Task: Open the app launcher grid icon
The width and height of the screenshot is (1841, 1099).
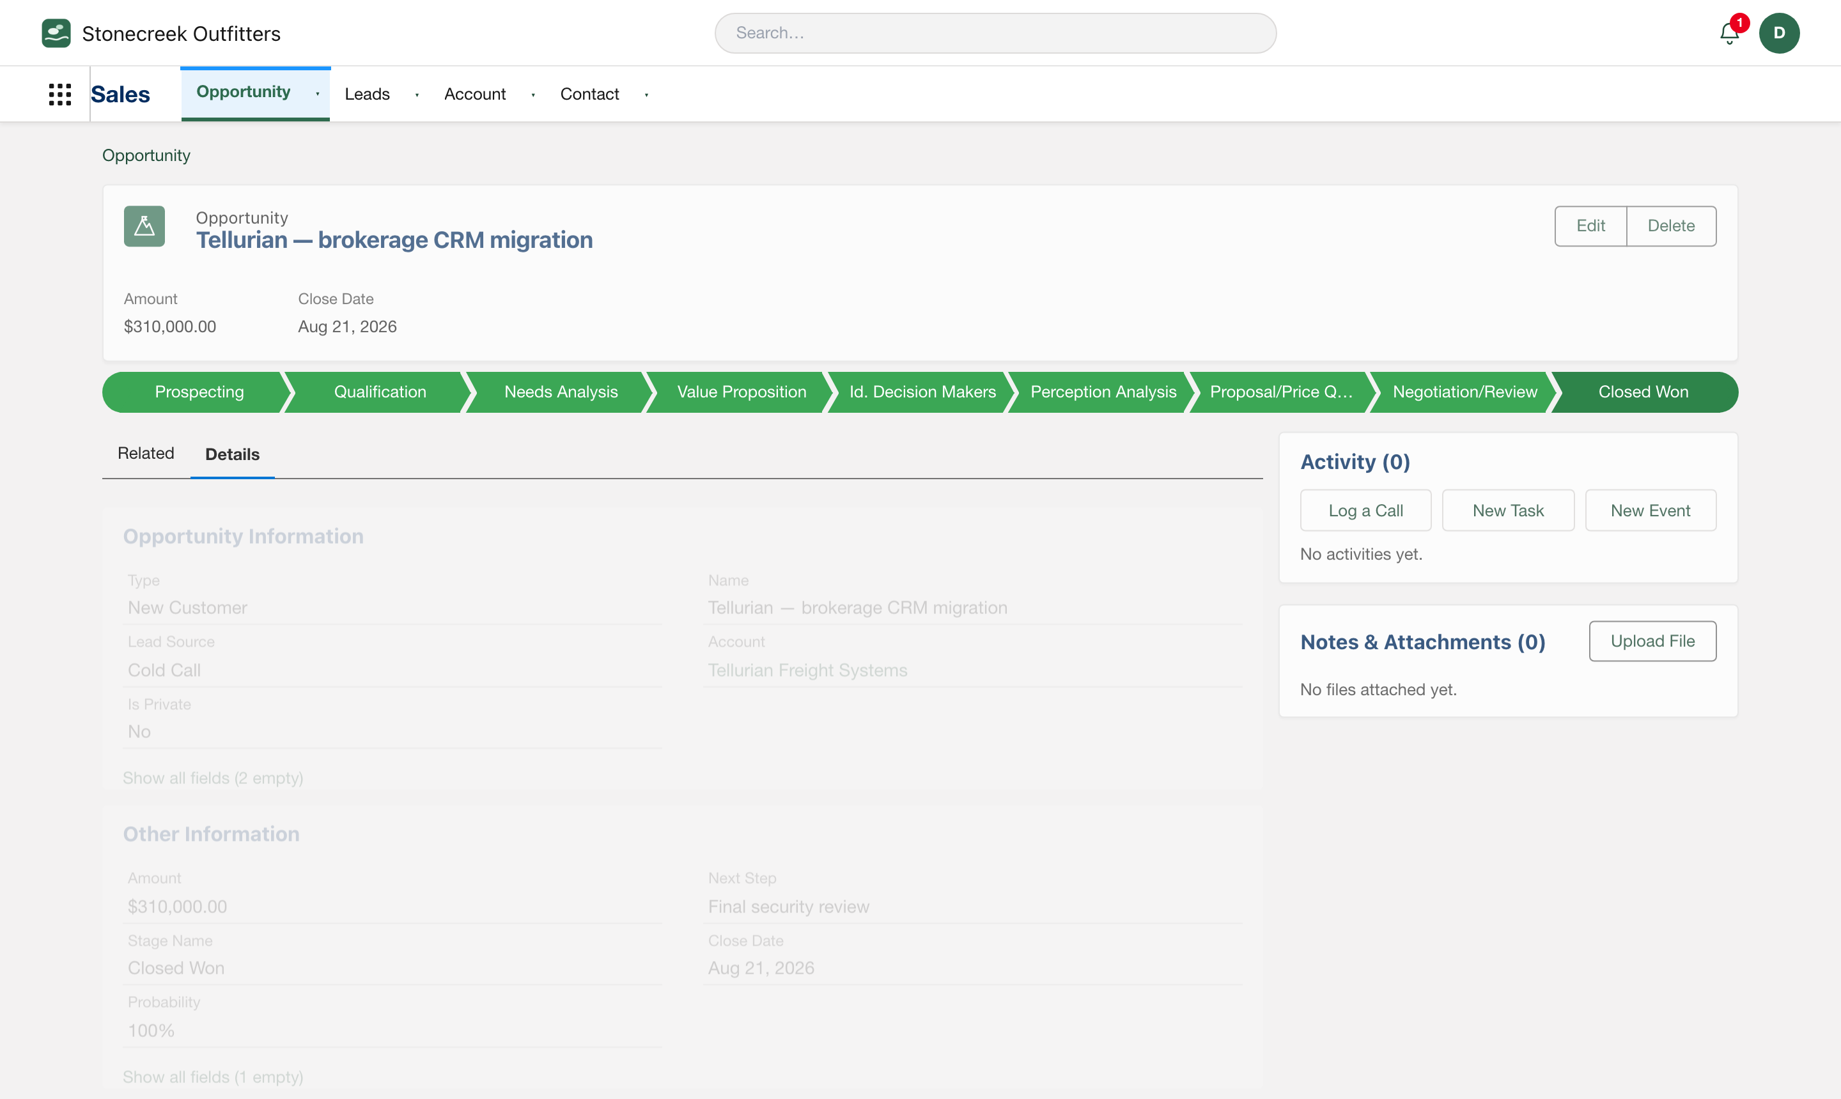Action: [x=60, y=94]
